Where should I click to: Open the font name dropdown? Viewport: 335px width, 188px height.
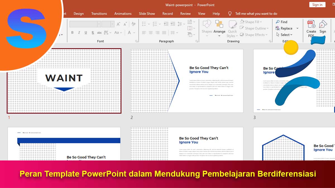click(x=99, y=24)
